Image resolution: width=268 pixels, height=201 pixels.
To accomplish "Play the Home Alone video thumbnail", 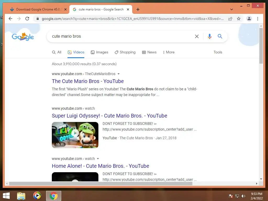I will coord(75,177).
